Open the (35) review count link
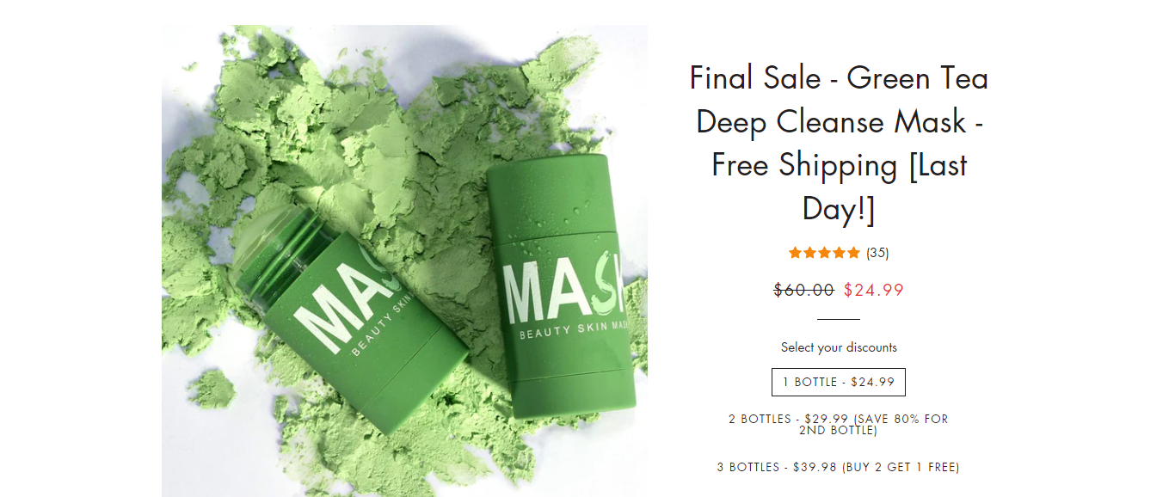The width and height of the screenshot is (1175, 497). [x=877, y=253]
